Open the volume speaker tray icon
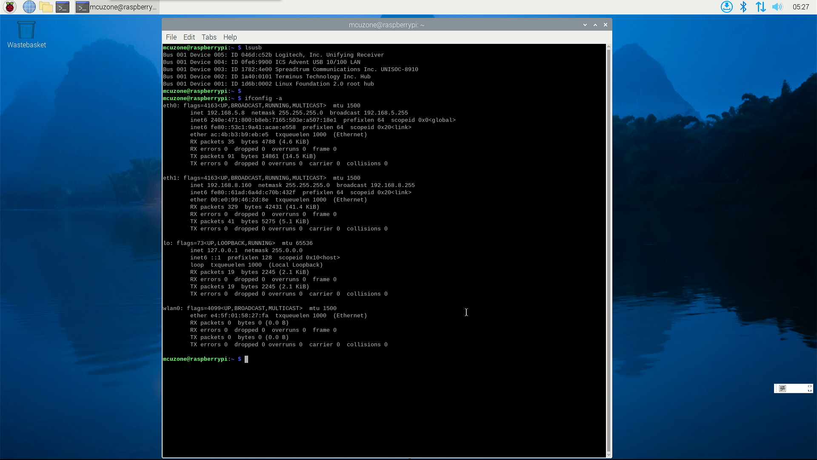 [x=777, y=7]
